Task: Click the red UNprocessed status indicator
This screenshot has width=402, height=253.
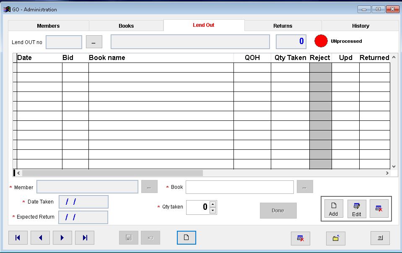Action: [321, 42]
